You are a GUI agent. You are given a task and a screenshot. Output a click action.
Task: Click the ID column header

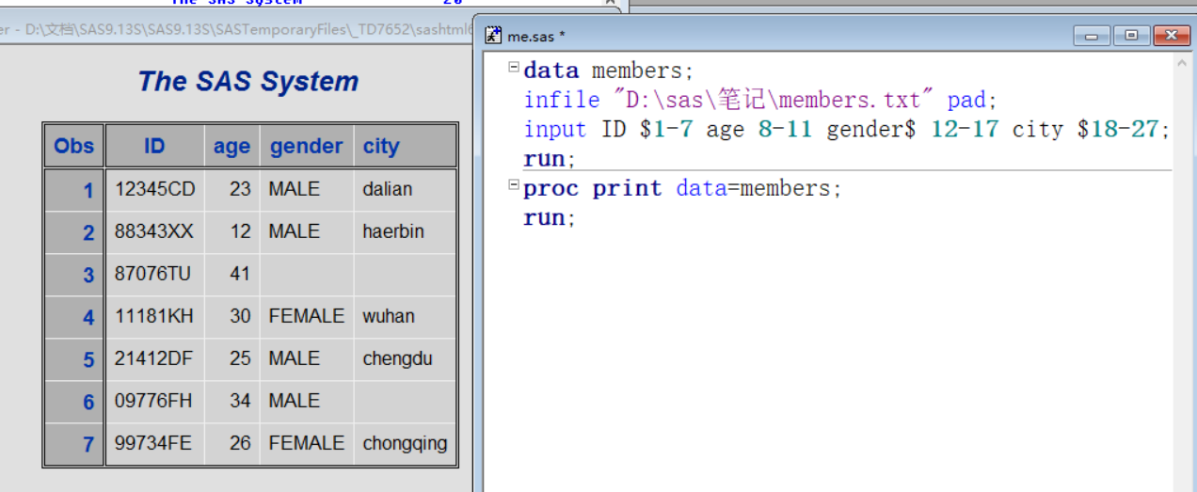click(x=154, y=146)
